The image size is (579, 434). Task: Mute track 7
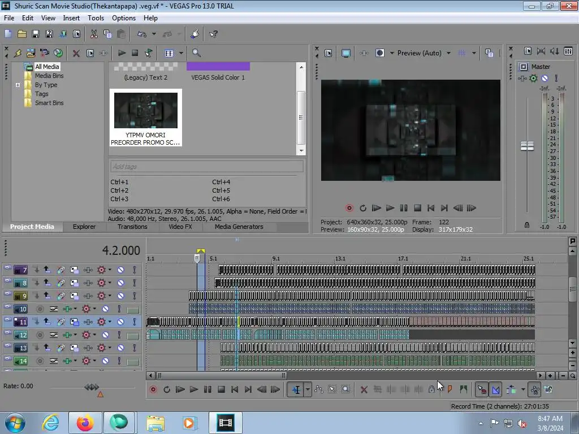click(x=121, y=270)
